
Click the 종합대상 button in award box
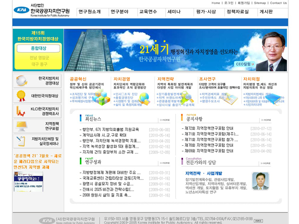38,48
